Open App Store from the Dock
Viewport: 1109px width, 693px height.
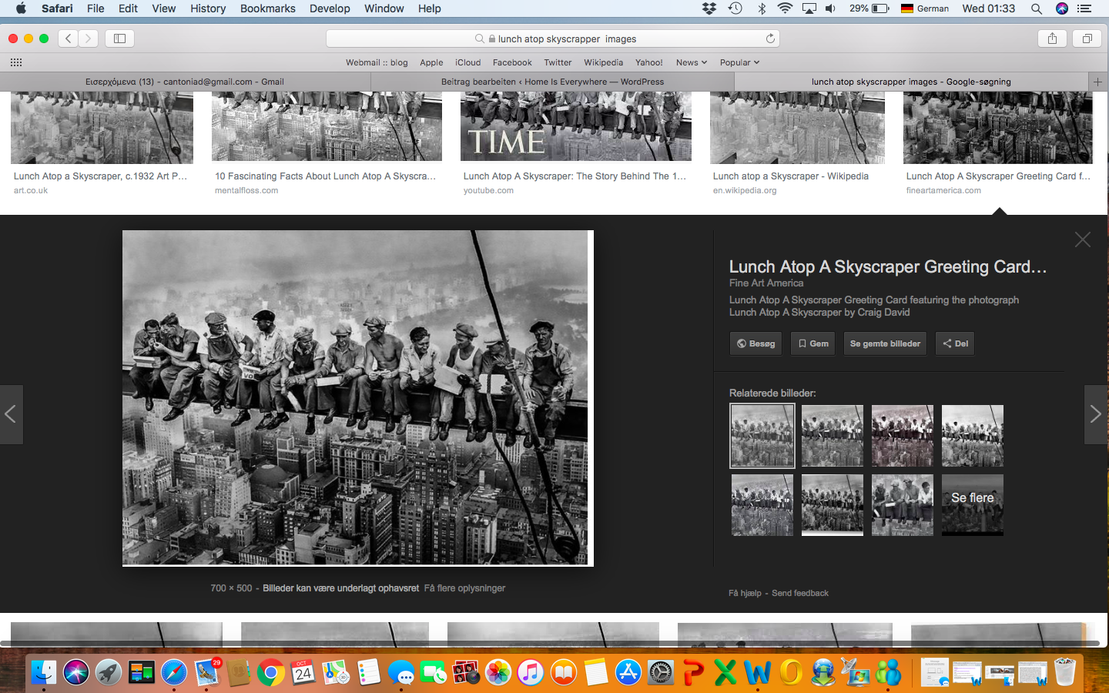(x=628, y=672)
